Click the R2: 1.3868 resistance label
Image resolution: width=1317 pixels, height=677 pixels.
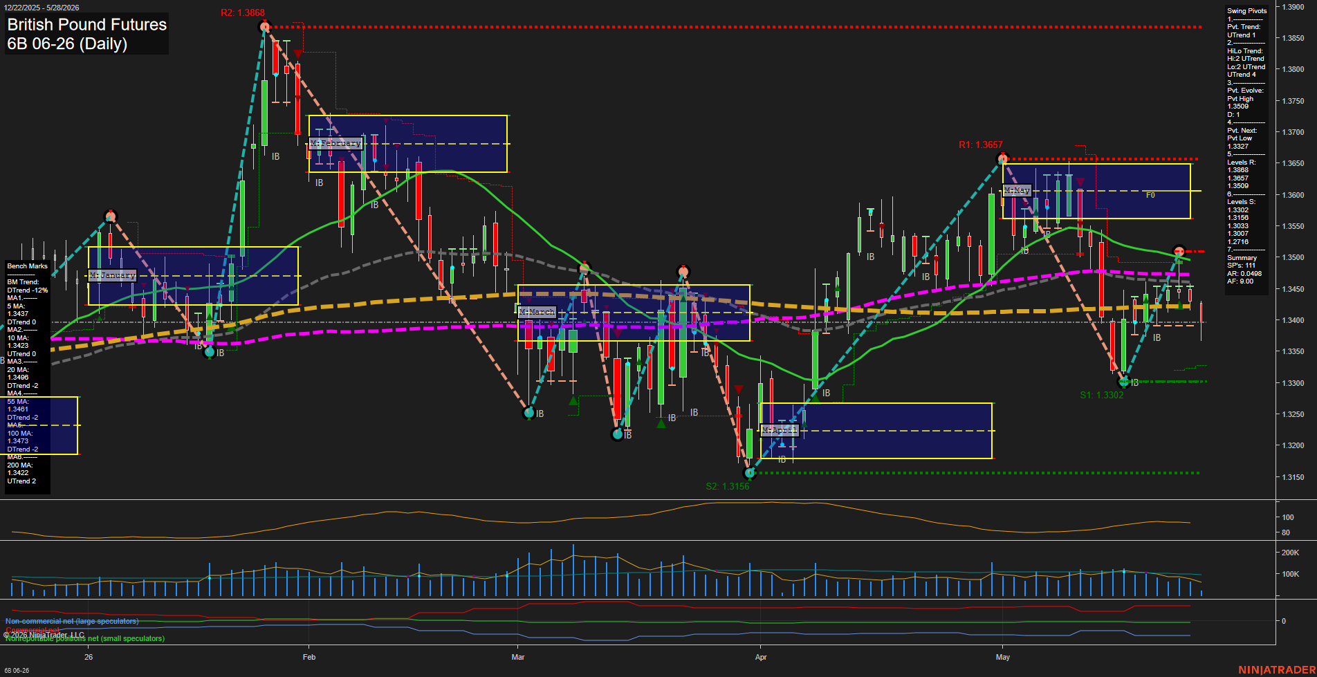(243, 12)
